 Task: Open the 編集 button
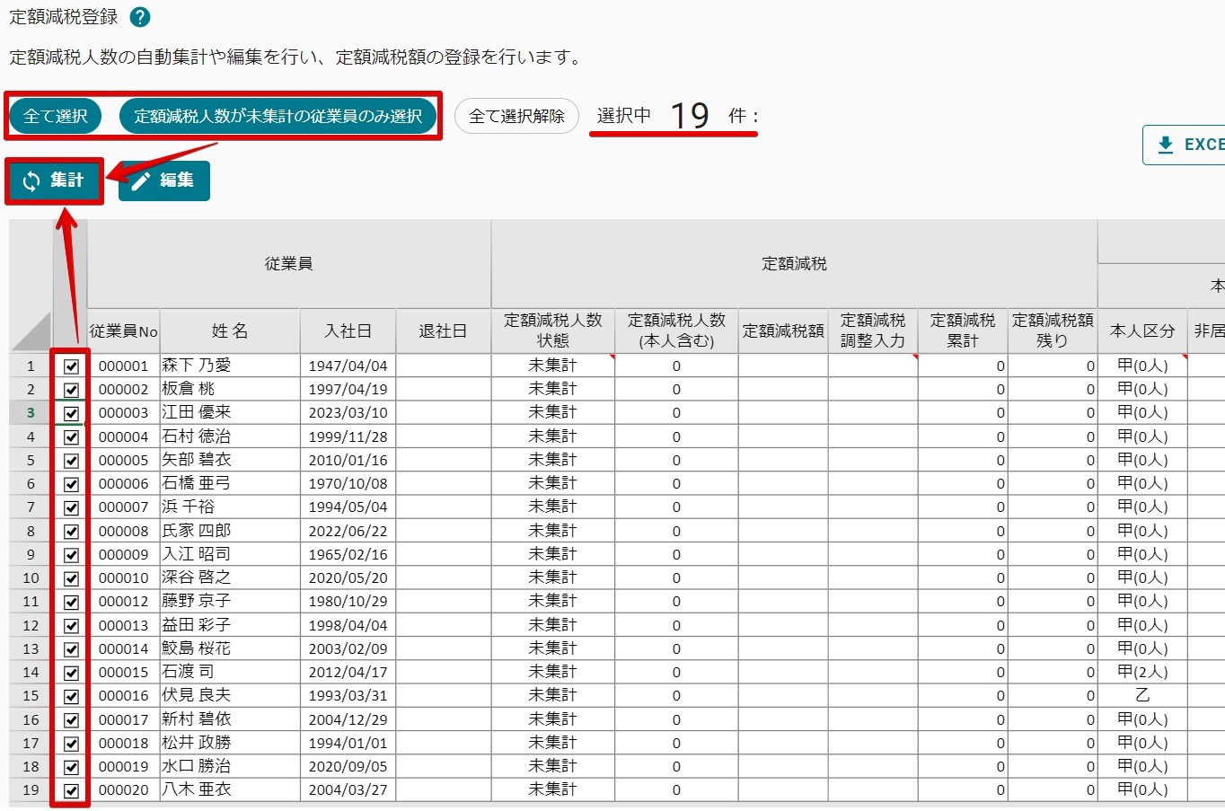pyautogui.click(x=164, y=181)
